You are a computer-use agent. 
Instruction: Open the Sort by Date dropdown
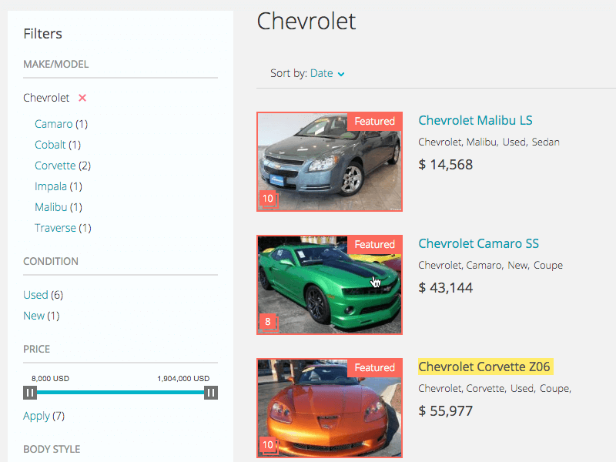coord(326,73)
